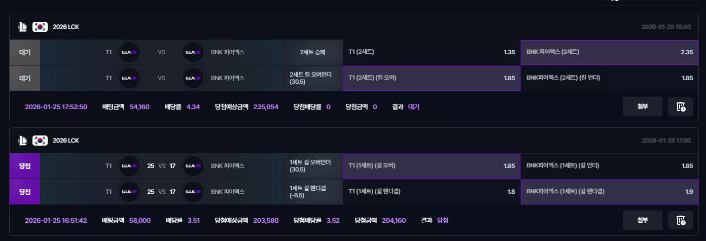
Task: Click the 2세트 킬 오버언더 (30.5) market label
Action: coord(310,78)
